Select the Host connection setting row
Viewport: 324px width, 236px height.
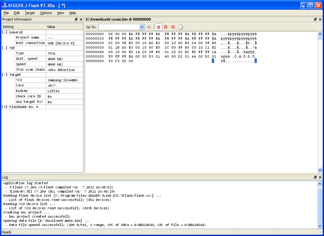coord(49,43)
